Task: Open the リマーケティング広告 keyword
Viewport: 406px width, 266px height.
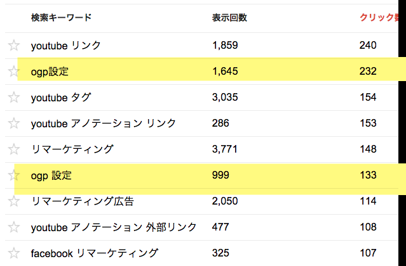Action: pos(83,201)
